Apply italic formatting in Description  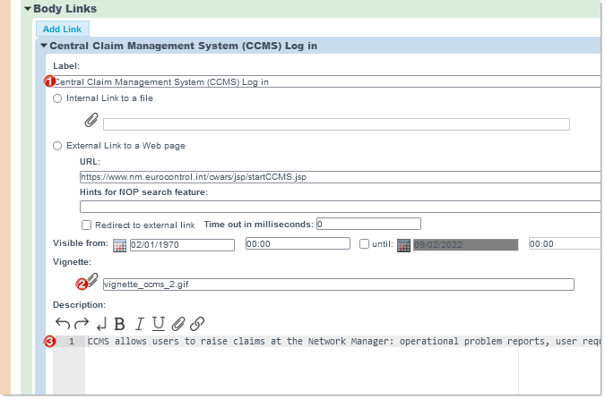click(139, 324)
